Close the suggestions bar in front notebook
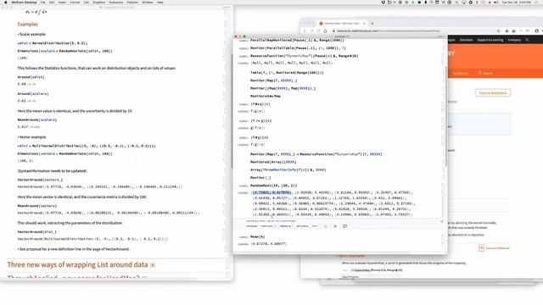Image resolution: width=543 pixels, height=305 pixels. [x=441, y=221]
